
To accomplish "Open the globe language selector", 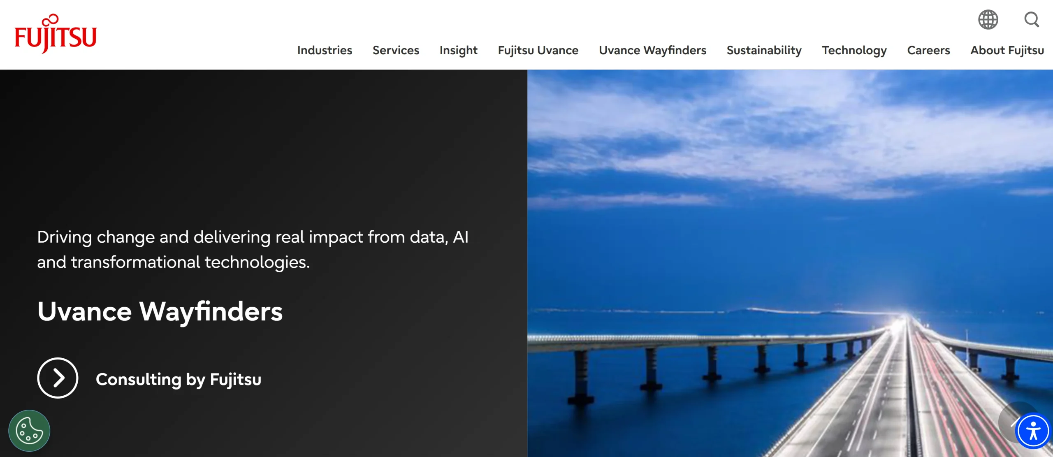I will pos(988,19).
